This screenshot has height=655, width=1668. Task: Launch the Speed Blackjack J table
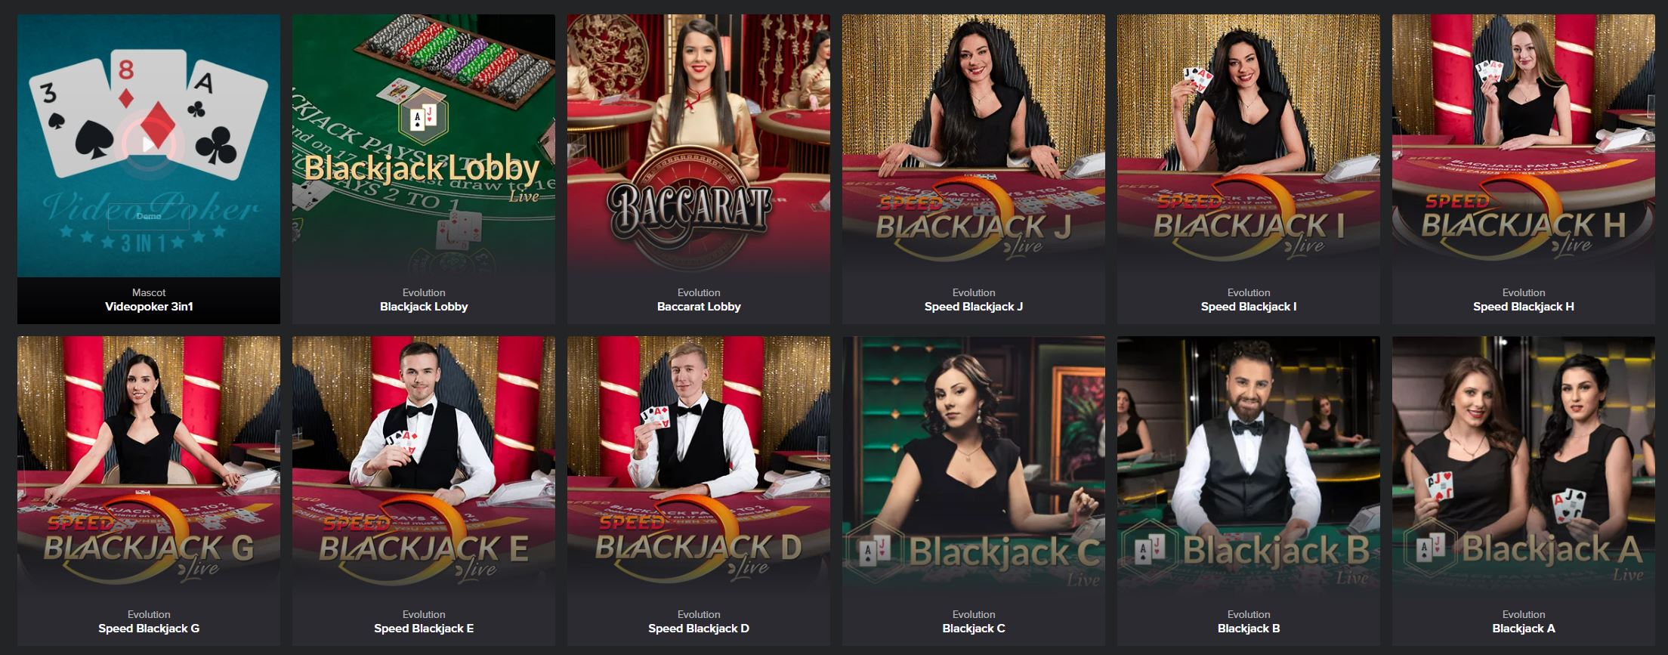974,144
